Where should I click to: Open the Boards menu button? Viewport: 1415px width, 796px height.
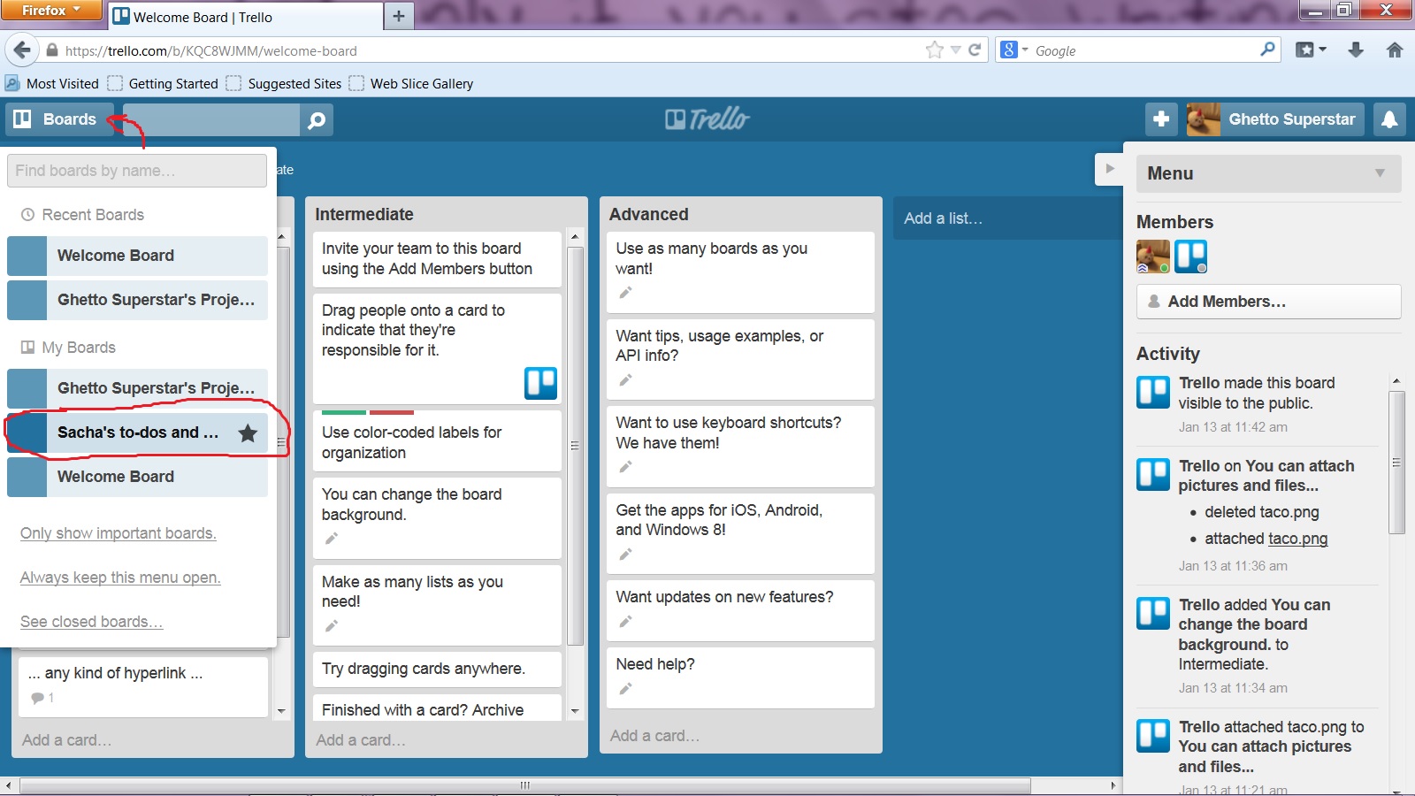(59, 119)
